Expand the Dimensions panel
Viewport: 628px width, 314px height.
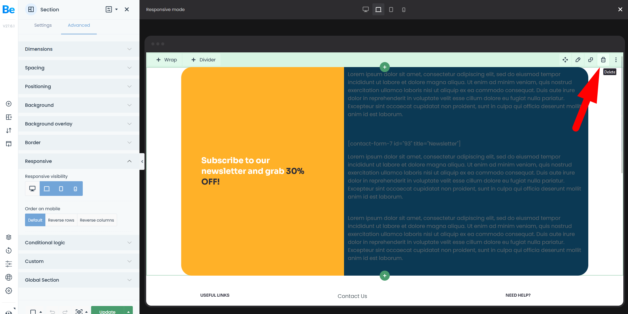click(x=79, y=49)
